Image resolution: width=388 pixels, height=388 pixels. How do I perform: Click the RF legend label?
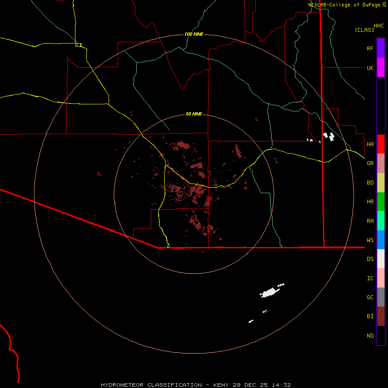click(370, 48)
